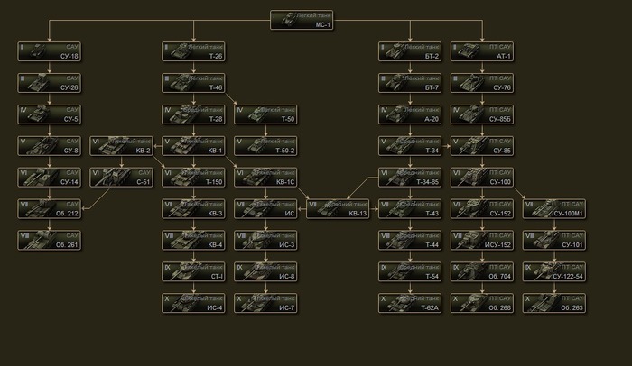Click the СУ-100М1 tank destroyer node
This screenshot has width=632, height=366.
click(x=554, y=208)
